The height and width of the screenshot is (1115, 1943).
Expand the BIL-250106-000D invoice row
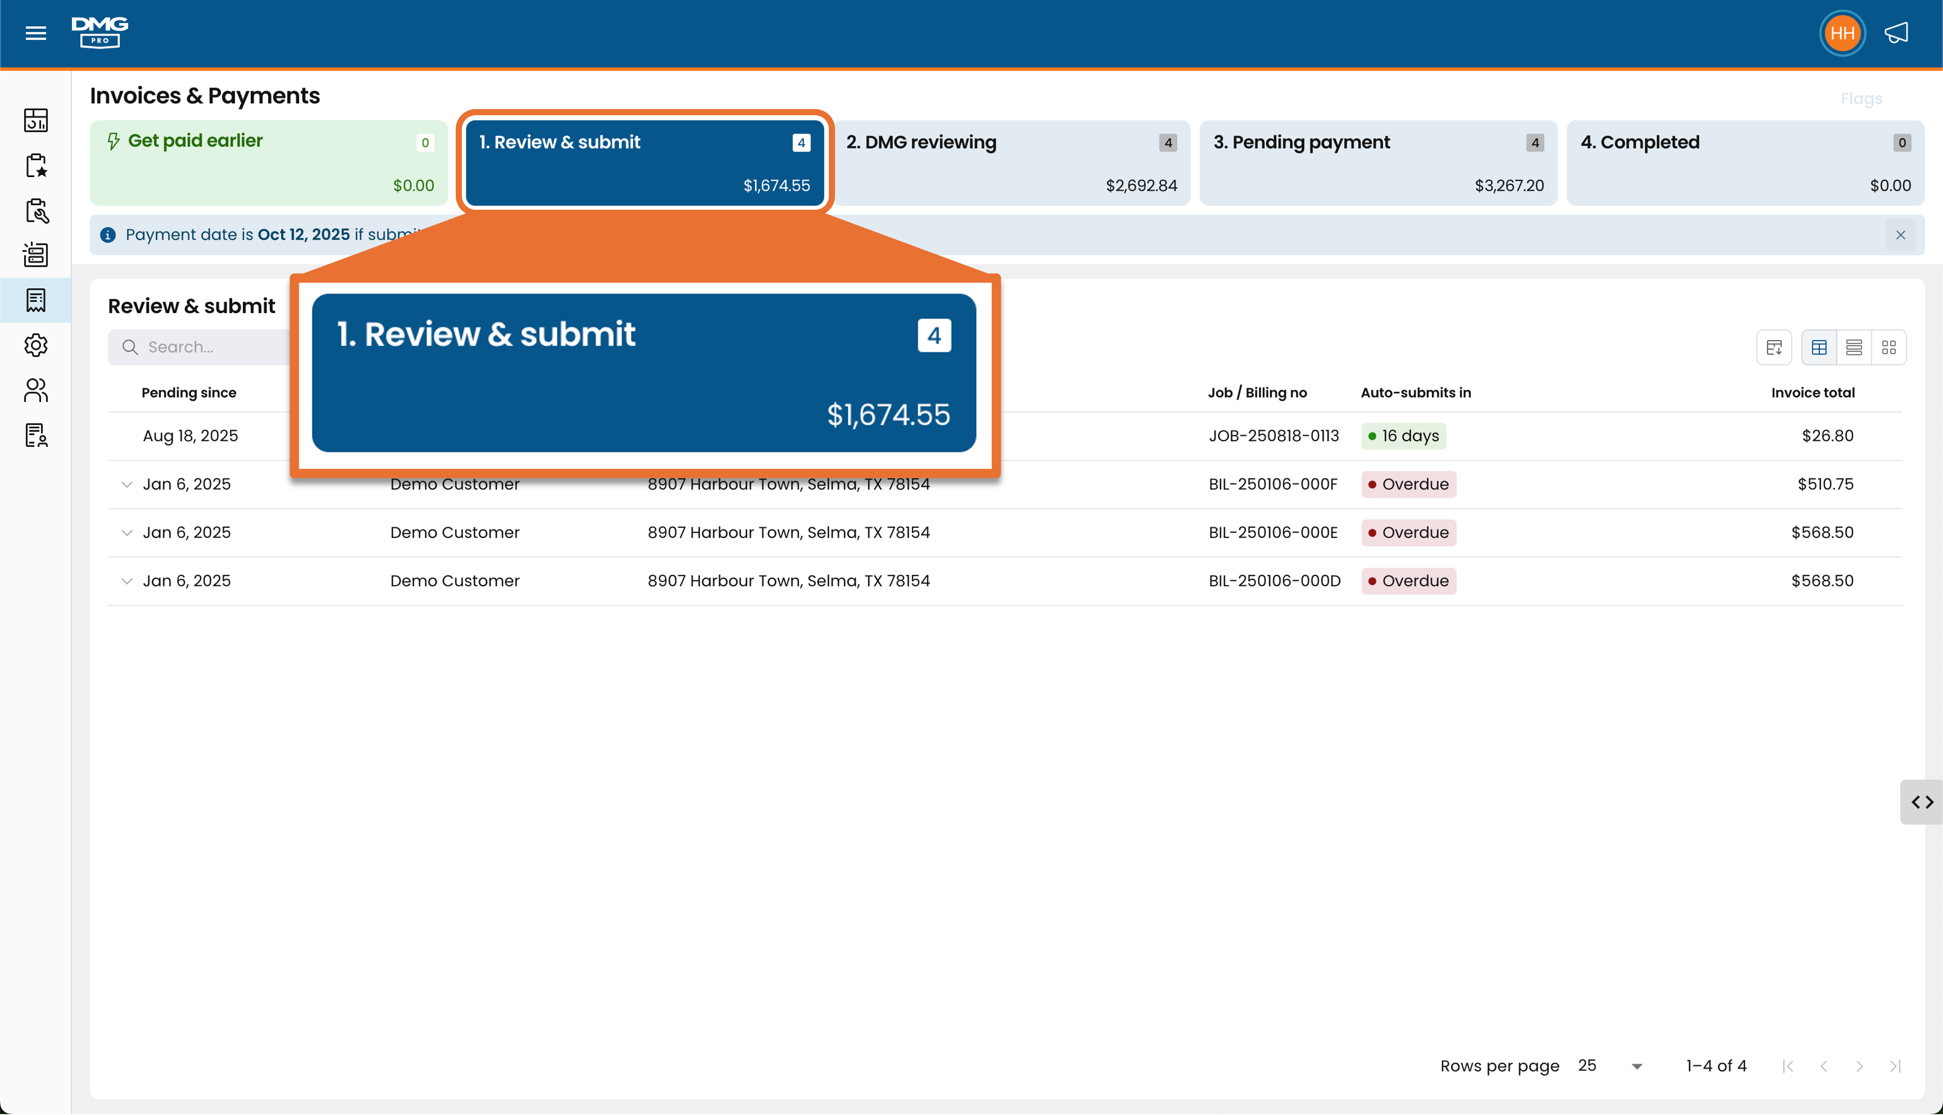[x=126, y=581]
